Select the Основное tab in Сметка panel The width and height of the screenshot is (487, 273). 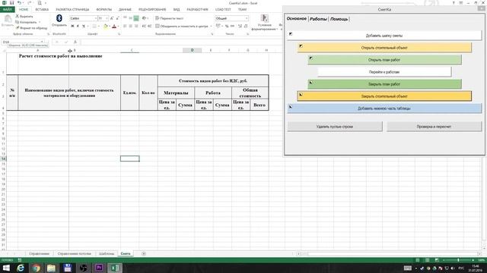(296, 18)
